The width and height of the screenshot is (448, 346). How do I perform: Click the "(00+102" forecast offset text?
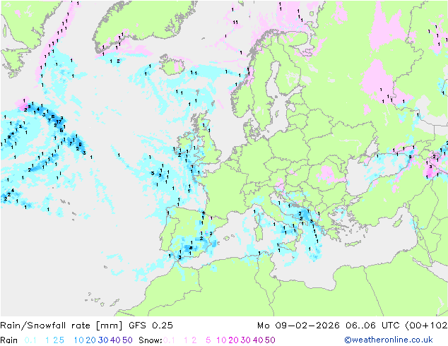(426, 326)
